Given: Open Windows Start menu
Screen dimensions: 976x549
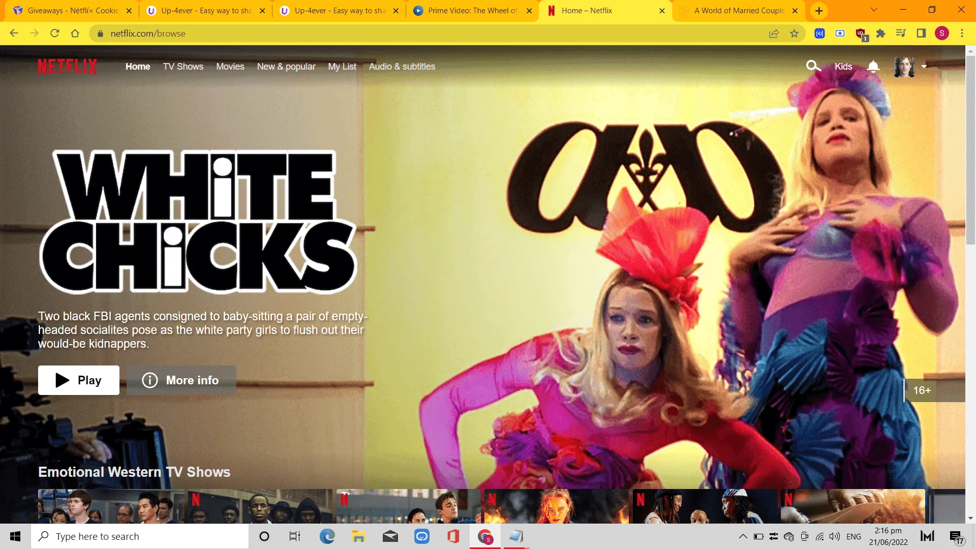Looking at the screenshot, I should click(15, 536).
